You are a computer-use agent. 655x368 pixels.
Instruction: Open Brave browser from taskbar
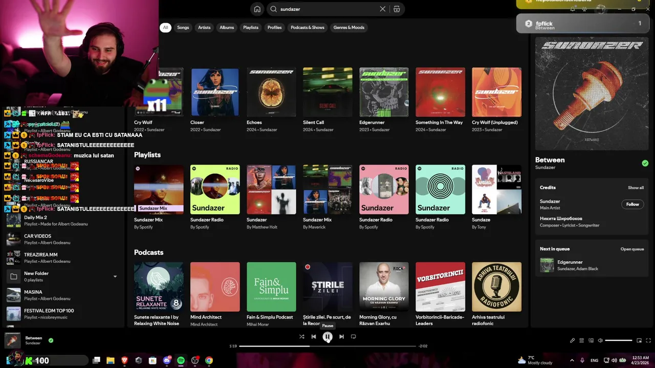tap(124, 360)
